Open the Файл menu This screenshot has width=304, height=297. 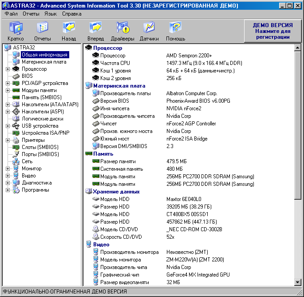tap(11, 14)
